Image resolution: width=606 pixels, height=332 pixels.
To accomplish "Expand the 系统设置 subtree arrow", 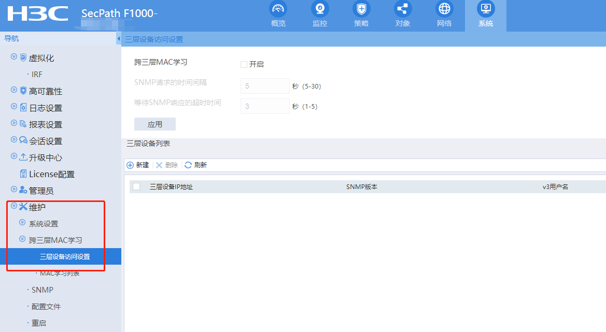I will 22,223.
